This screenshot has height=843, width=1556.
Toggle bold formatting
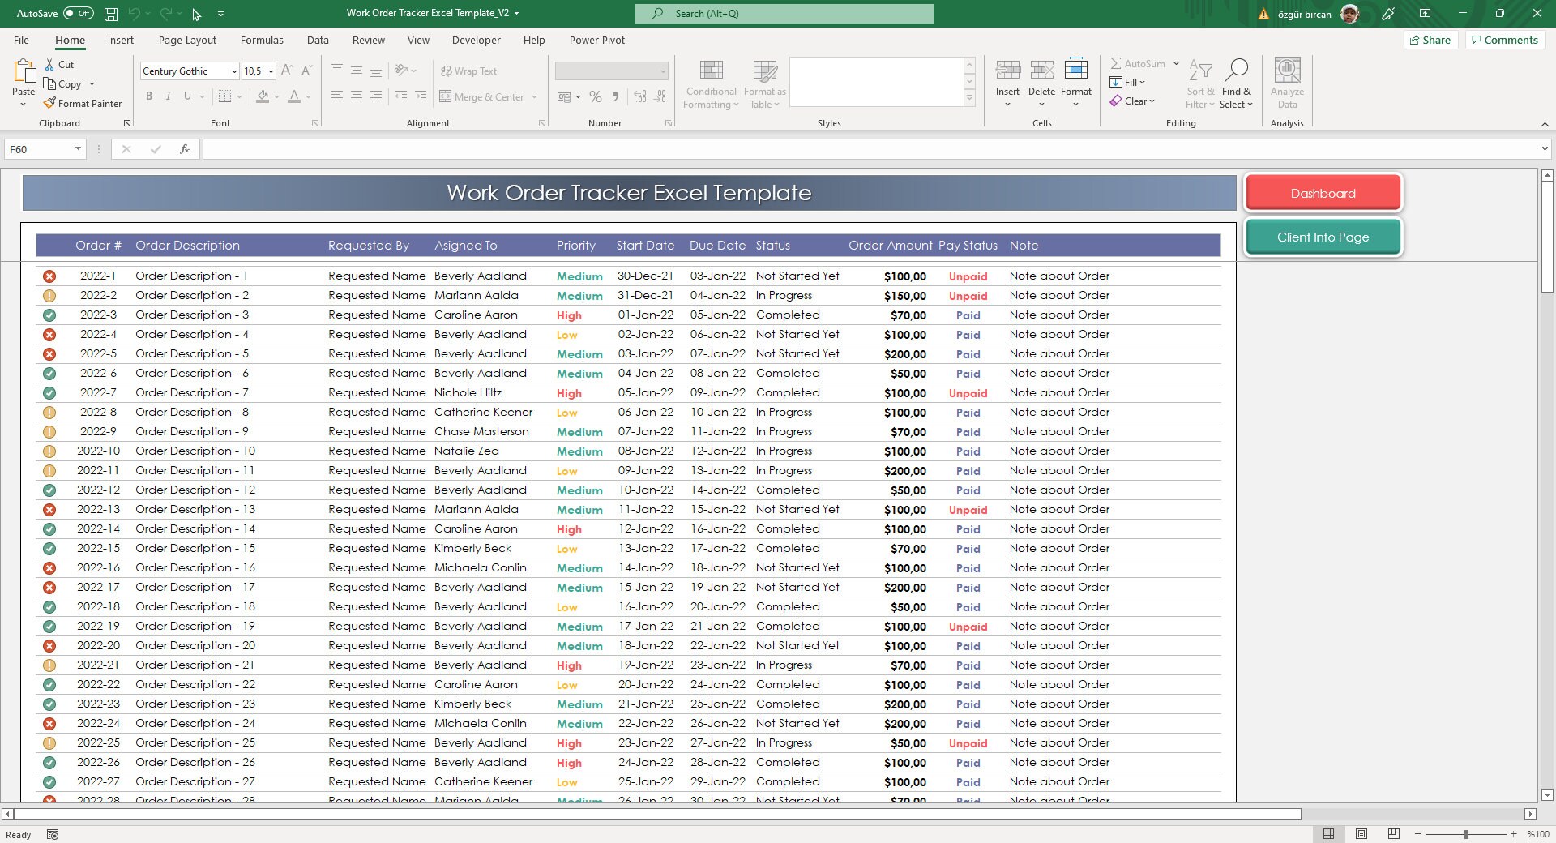pos(148,96)
